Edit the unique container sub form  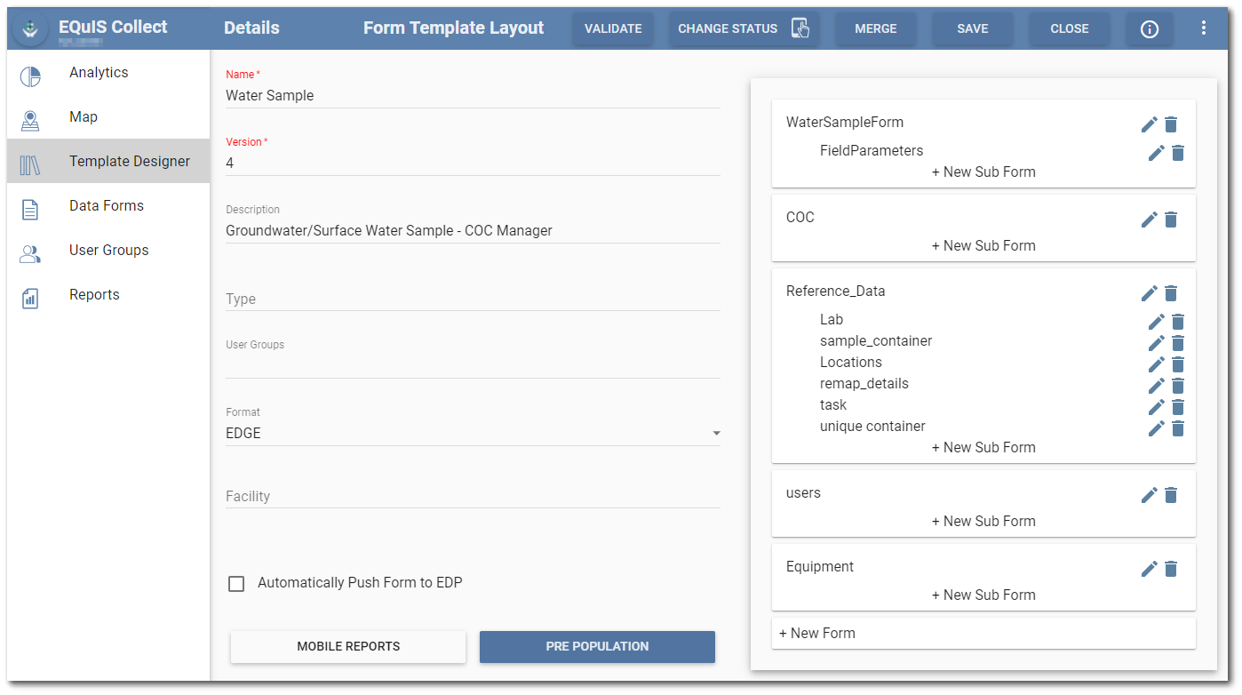[x=1156, y=428]
